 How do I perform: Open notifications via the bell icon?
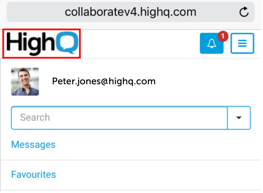point(212,44)
